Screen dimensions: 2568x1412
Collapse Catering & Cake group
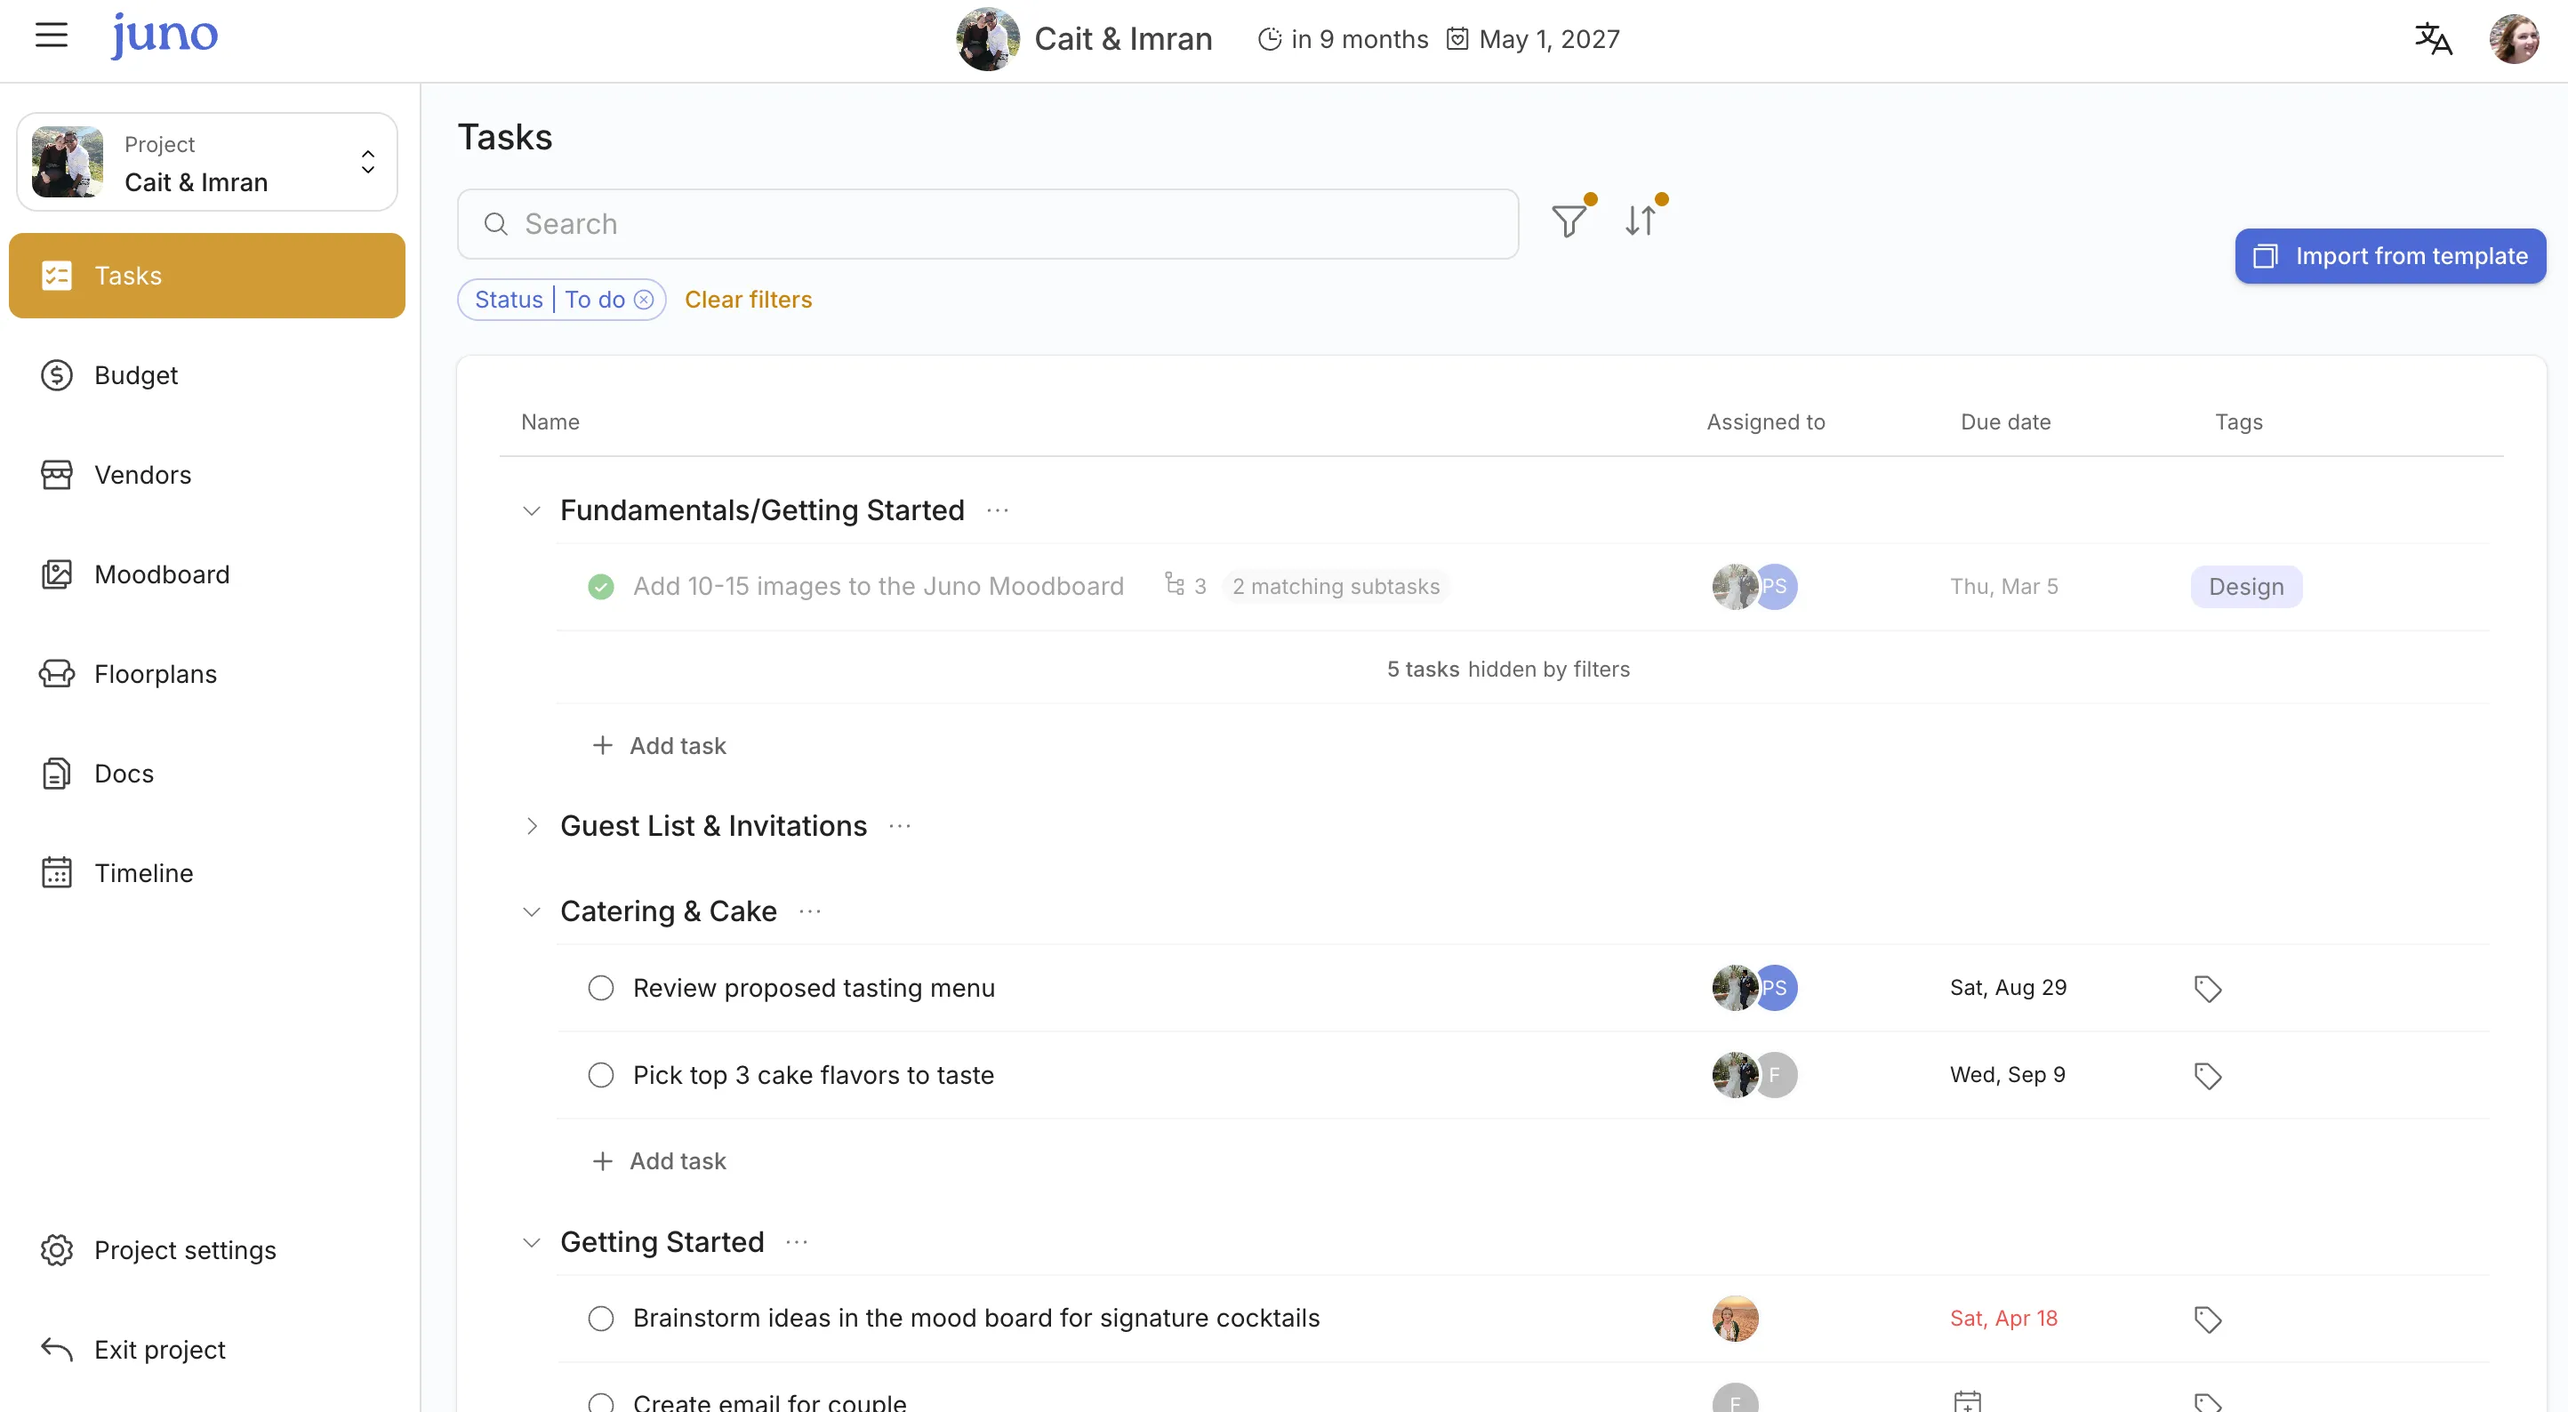click(x=532, y=911)
